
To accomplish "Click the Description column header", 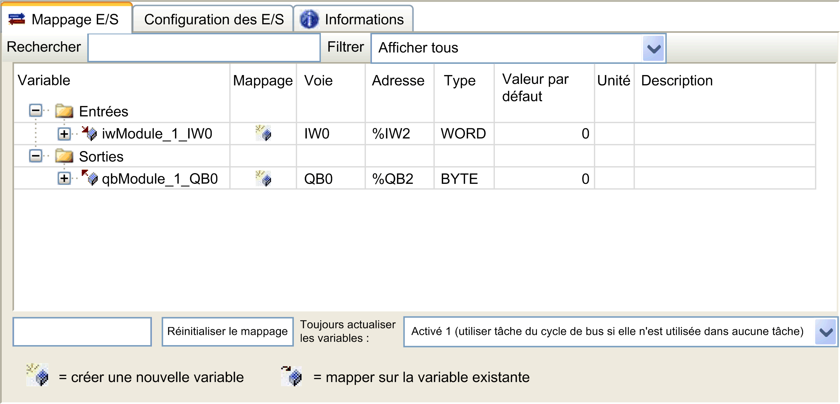I will [x=677, y=81].
